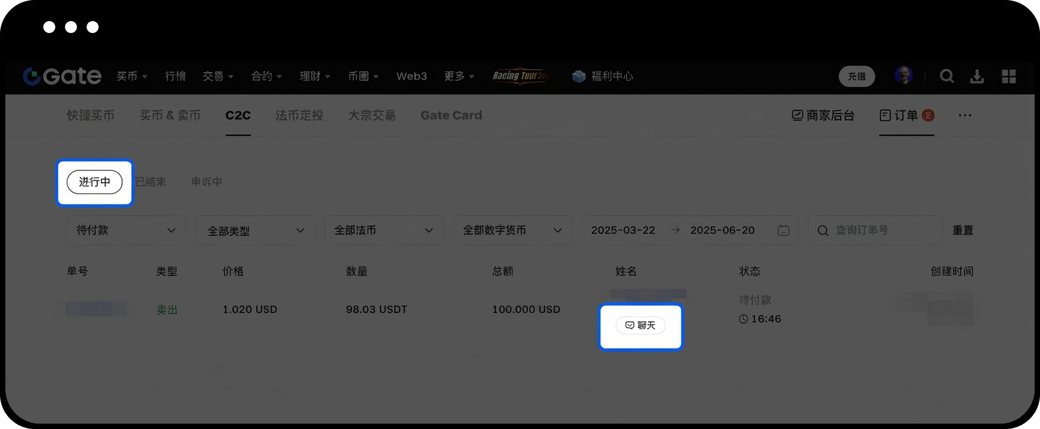The image size is (1040, 429).
Task: Select the 进行中 filter pill
Action: pos(95,182)
